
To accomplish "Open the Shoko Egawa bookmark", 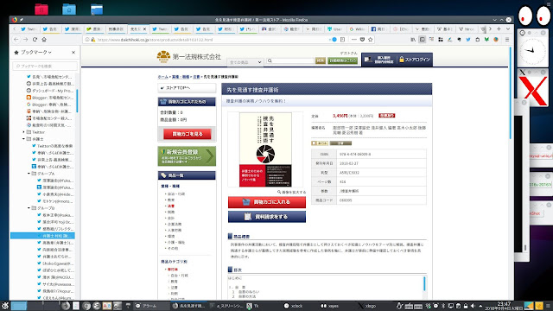I will (x=55, y=263).
